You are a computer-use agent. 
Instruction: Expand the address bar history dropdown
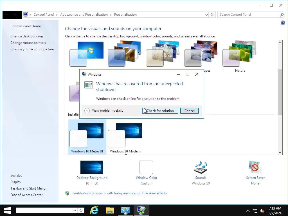(206, 15)
